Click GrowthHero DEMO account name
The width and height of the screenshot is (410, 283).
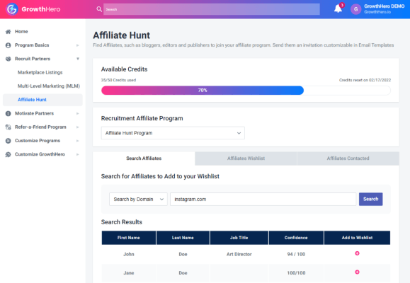[384, 6]
